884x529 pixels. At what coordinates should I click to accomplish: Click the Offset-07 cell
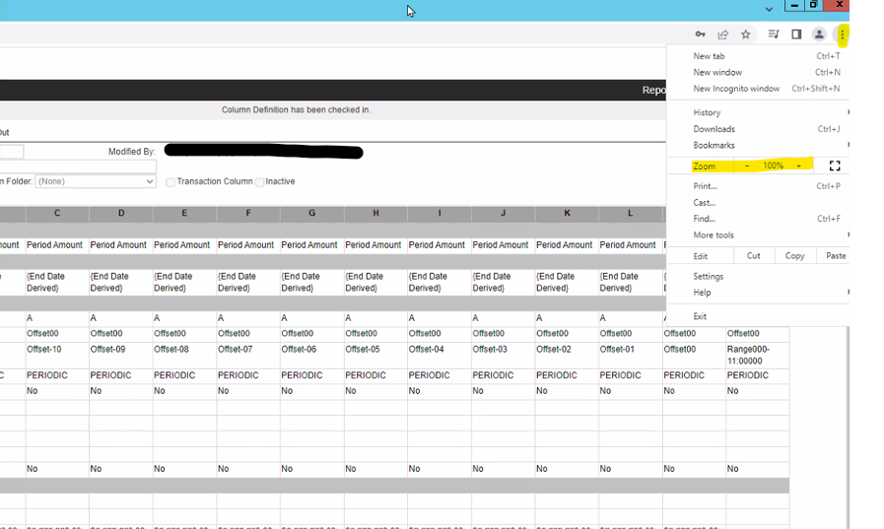tap(247, 355)
